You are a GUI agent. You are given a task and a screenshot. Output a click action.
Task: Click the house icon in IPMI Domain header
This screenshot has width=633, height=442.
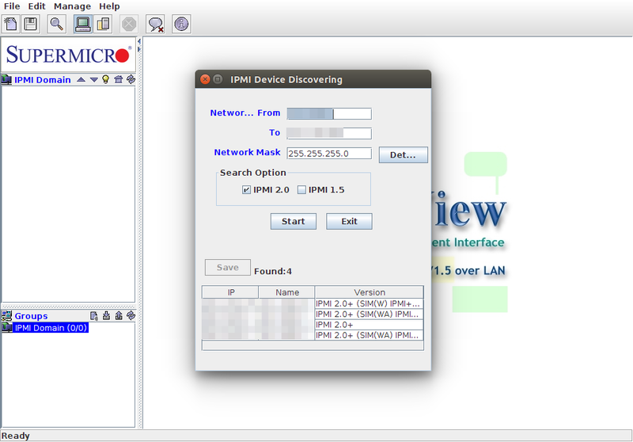point(118,79)
